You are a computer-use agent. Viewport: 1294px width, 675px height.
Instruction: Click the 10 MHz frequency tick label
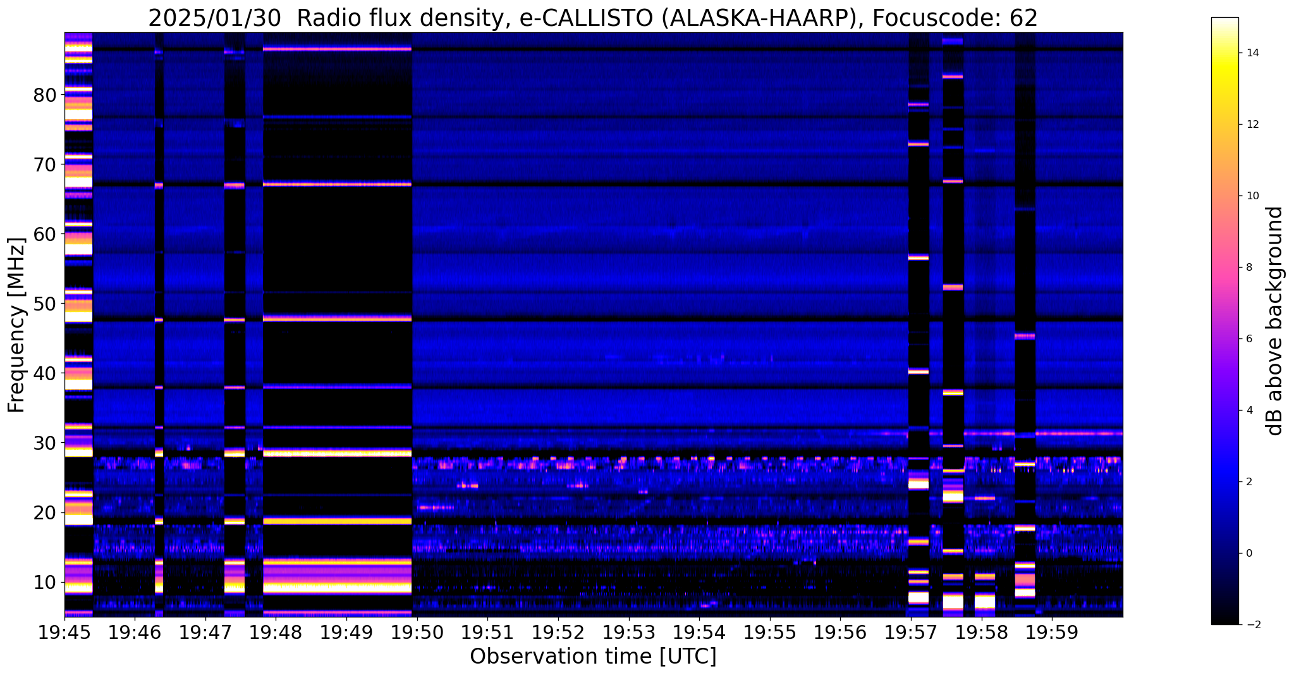coord(44,582)
